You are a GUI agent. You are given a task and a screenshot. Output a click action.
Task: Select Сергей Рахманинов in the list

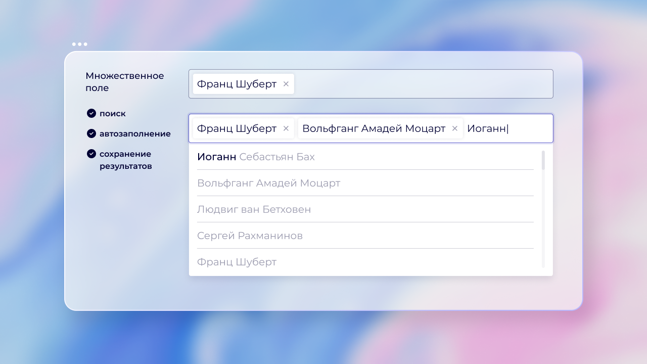[365, 236]
